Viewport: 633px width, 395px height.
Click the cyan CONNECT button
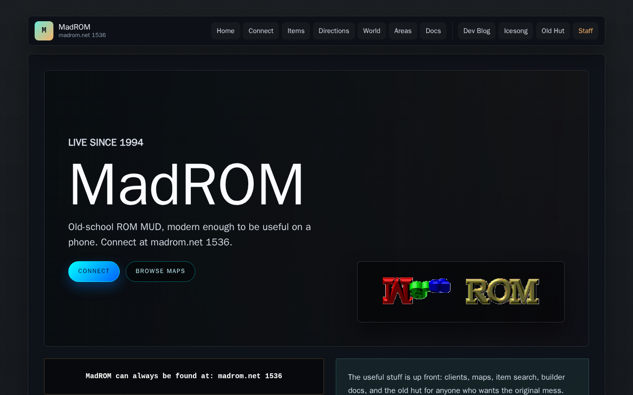click(94, 272)
